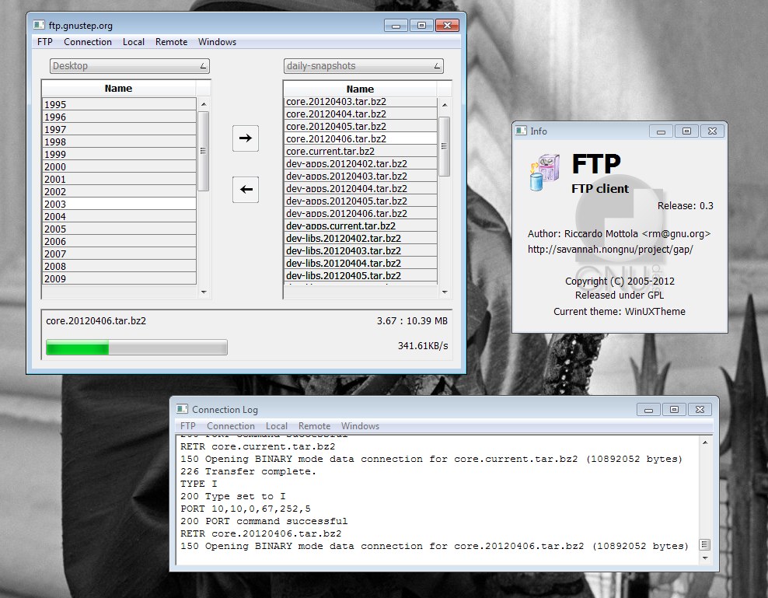The width and height of the screenshot is (768, 598).
Task: Click the Name header of remote list
Action: 360,89
